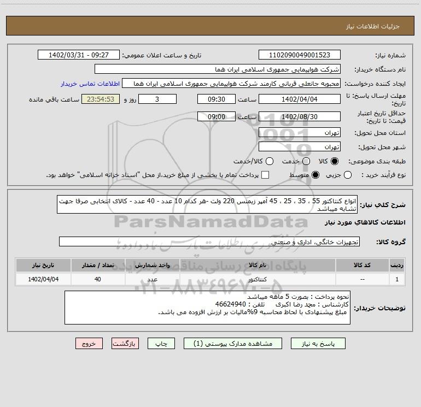Select the خدمت radio button

click(306, 161)
